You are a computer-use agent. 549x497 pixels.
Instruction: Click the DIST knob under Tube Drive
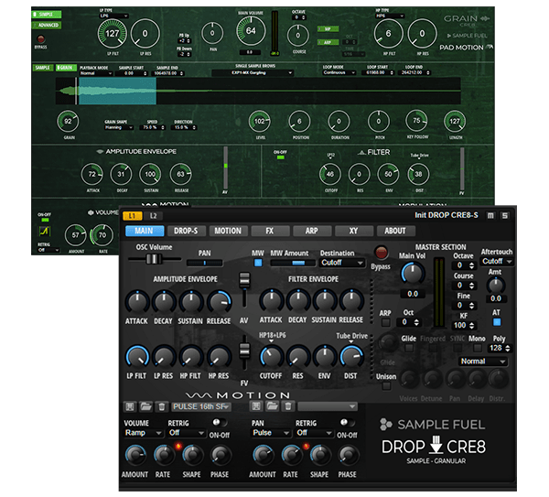[351, 357]
